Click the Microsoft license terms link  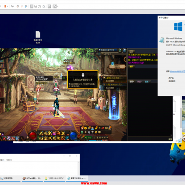177,71
